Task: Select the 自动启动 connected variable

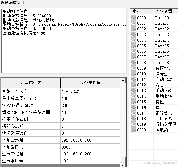Action: point(164,79)
